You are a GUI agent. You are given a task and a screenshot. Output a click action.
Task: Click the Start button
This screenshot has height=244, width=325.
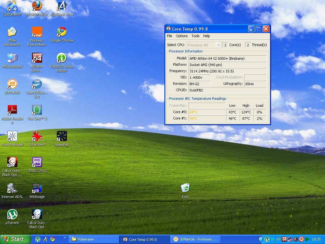click(15, 239)
